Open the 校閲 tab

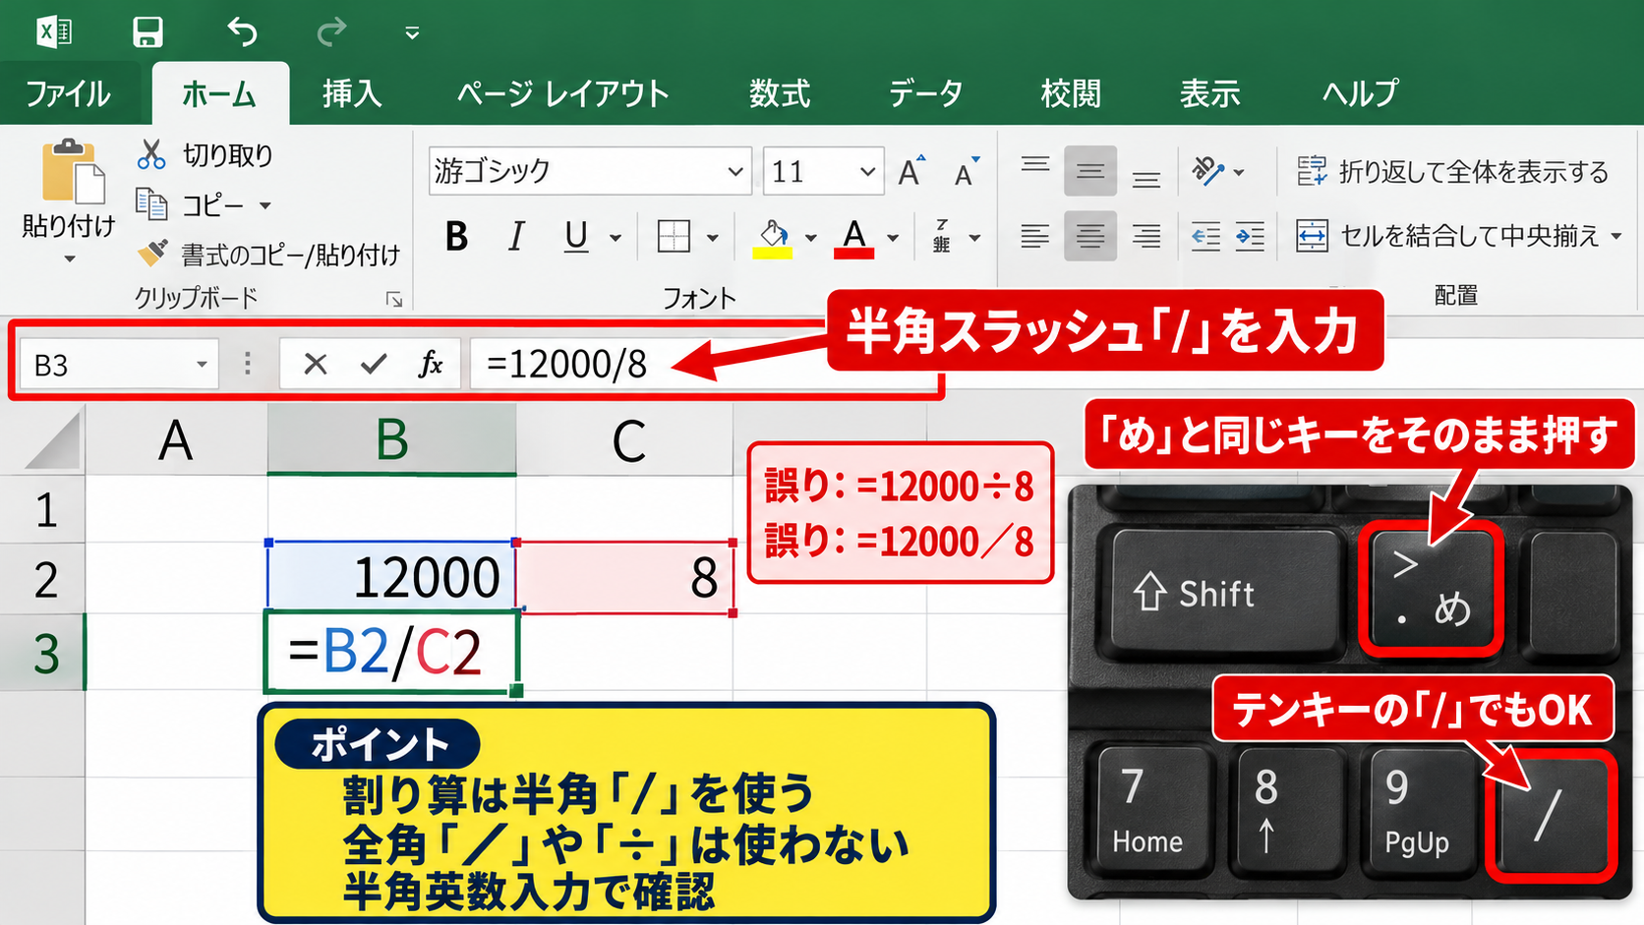(x=1071, y=93)
